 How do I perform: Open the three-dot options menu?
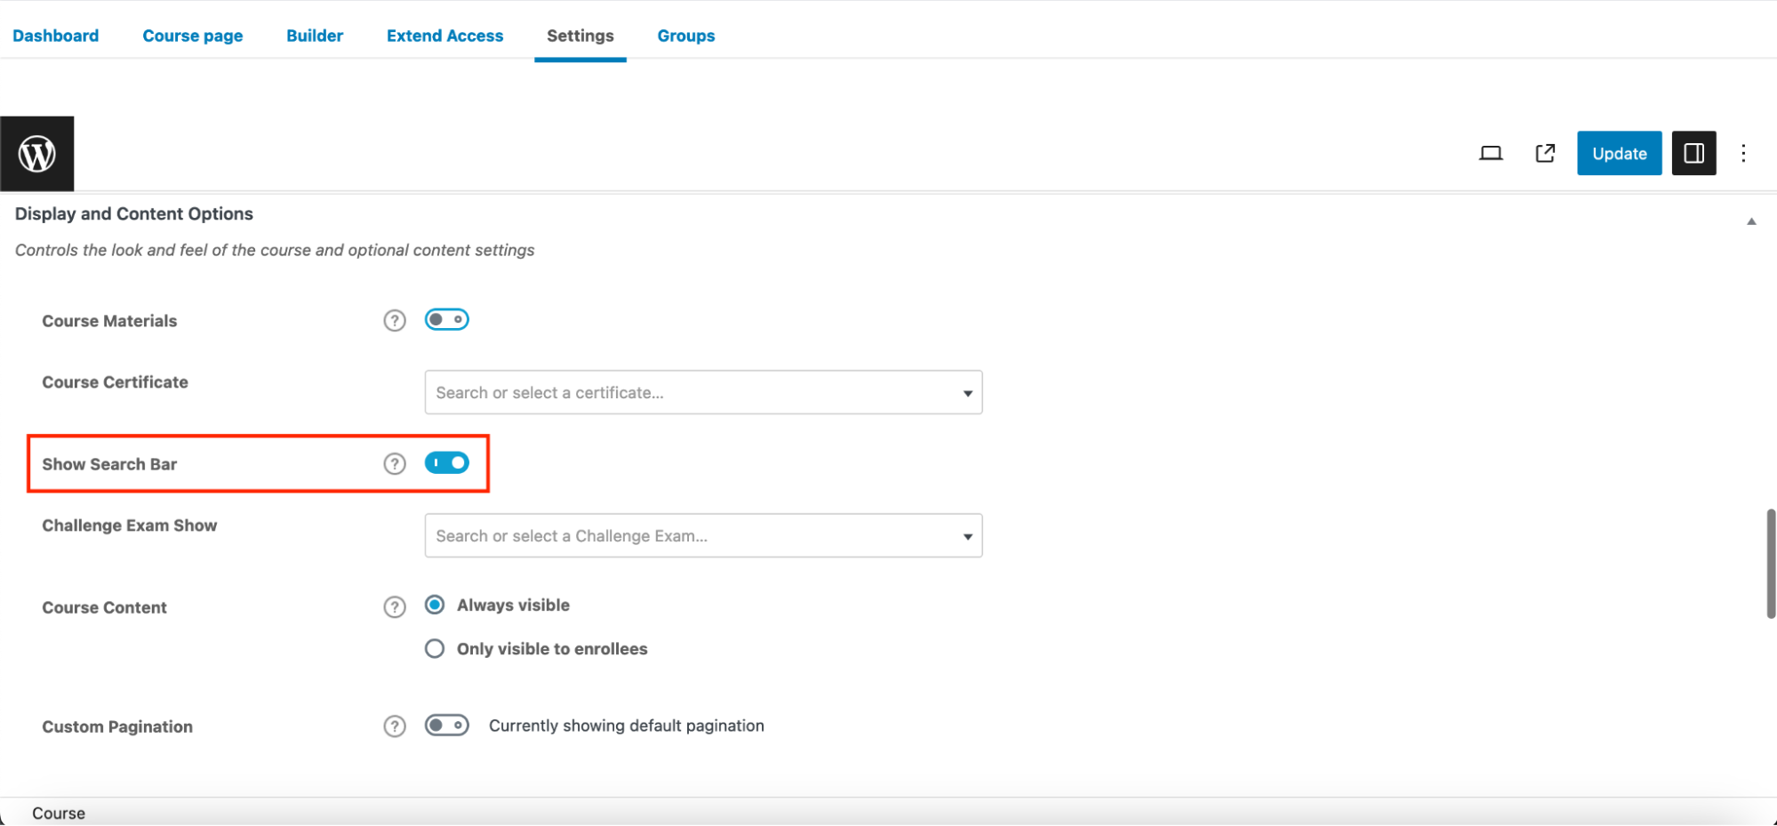pos(1743,154)
